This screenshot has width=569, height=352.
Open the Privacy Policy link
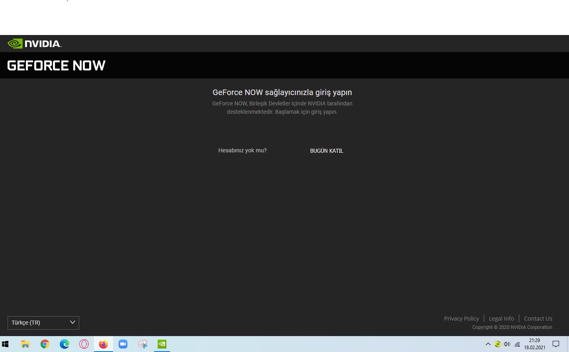[x=461, y=319]
